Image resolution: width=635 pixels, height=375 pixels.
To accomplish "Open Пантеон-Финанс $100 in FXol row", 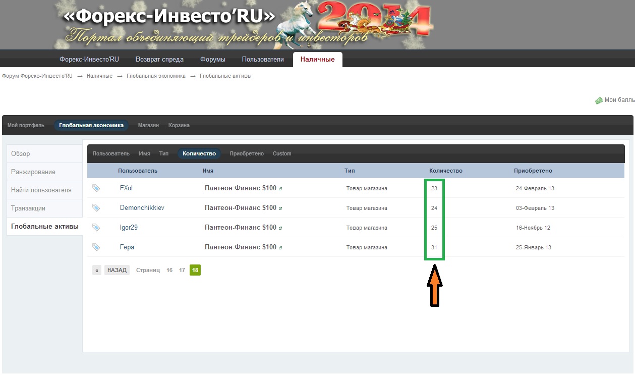I will point(241,188).
